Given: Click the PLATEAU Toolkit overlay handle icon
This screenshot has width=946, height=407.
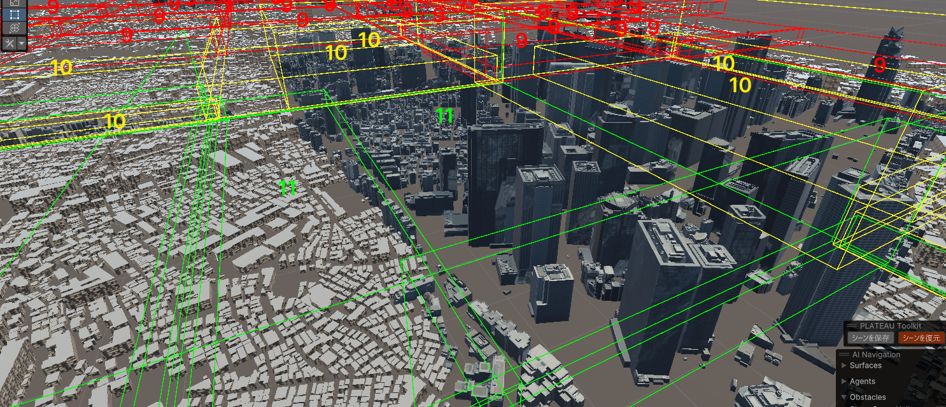Looking at the screenshot, I should [851, 326].
